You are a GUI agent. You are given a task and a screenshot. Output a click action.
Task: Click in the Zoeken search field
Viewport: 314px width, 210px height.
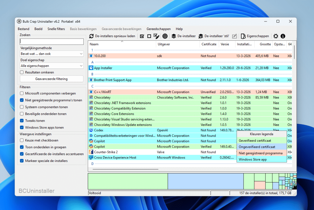(x=52, y=42)
